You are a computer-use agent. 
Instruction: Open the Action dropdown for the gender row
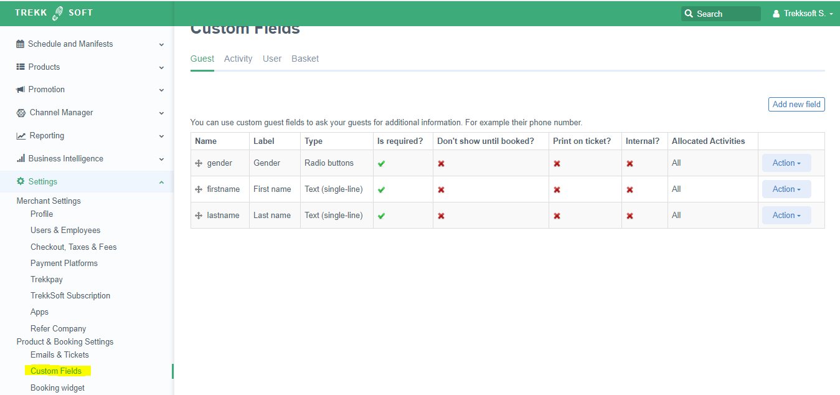[786, 163]
